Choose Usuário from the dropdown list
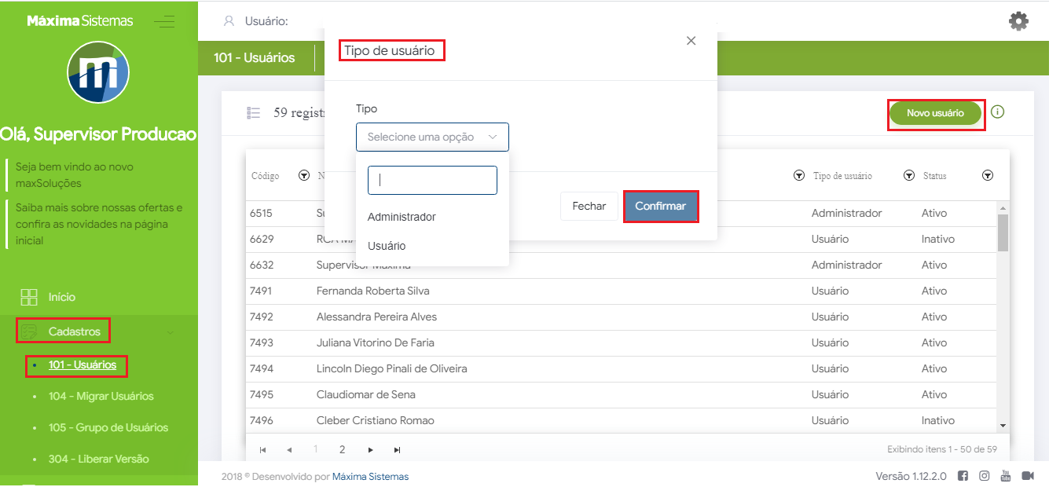Screen dimensions: 1060x487 pyautogui.click(x=387, y=246)
